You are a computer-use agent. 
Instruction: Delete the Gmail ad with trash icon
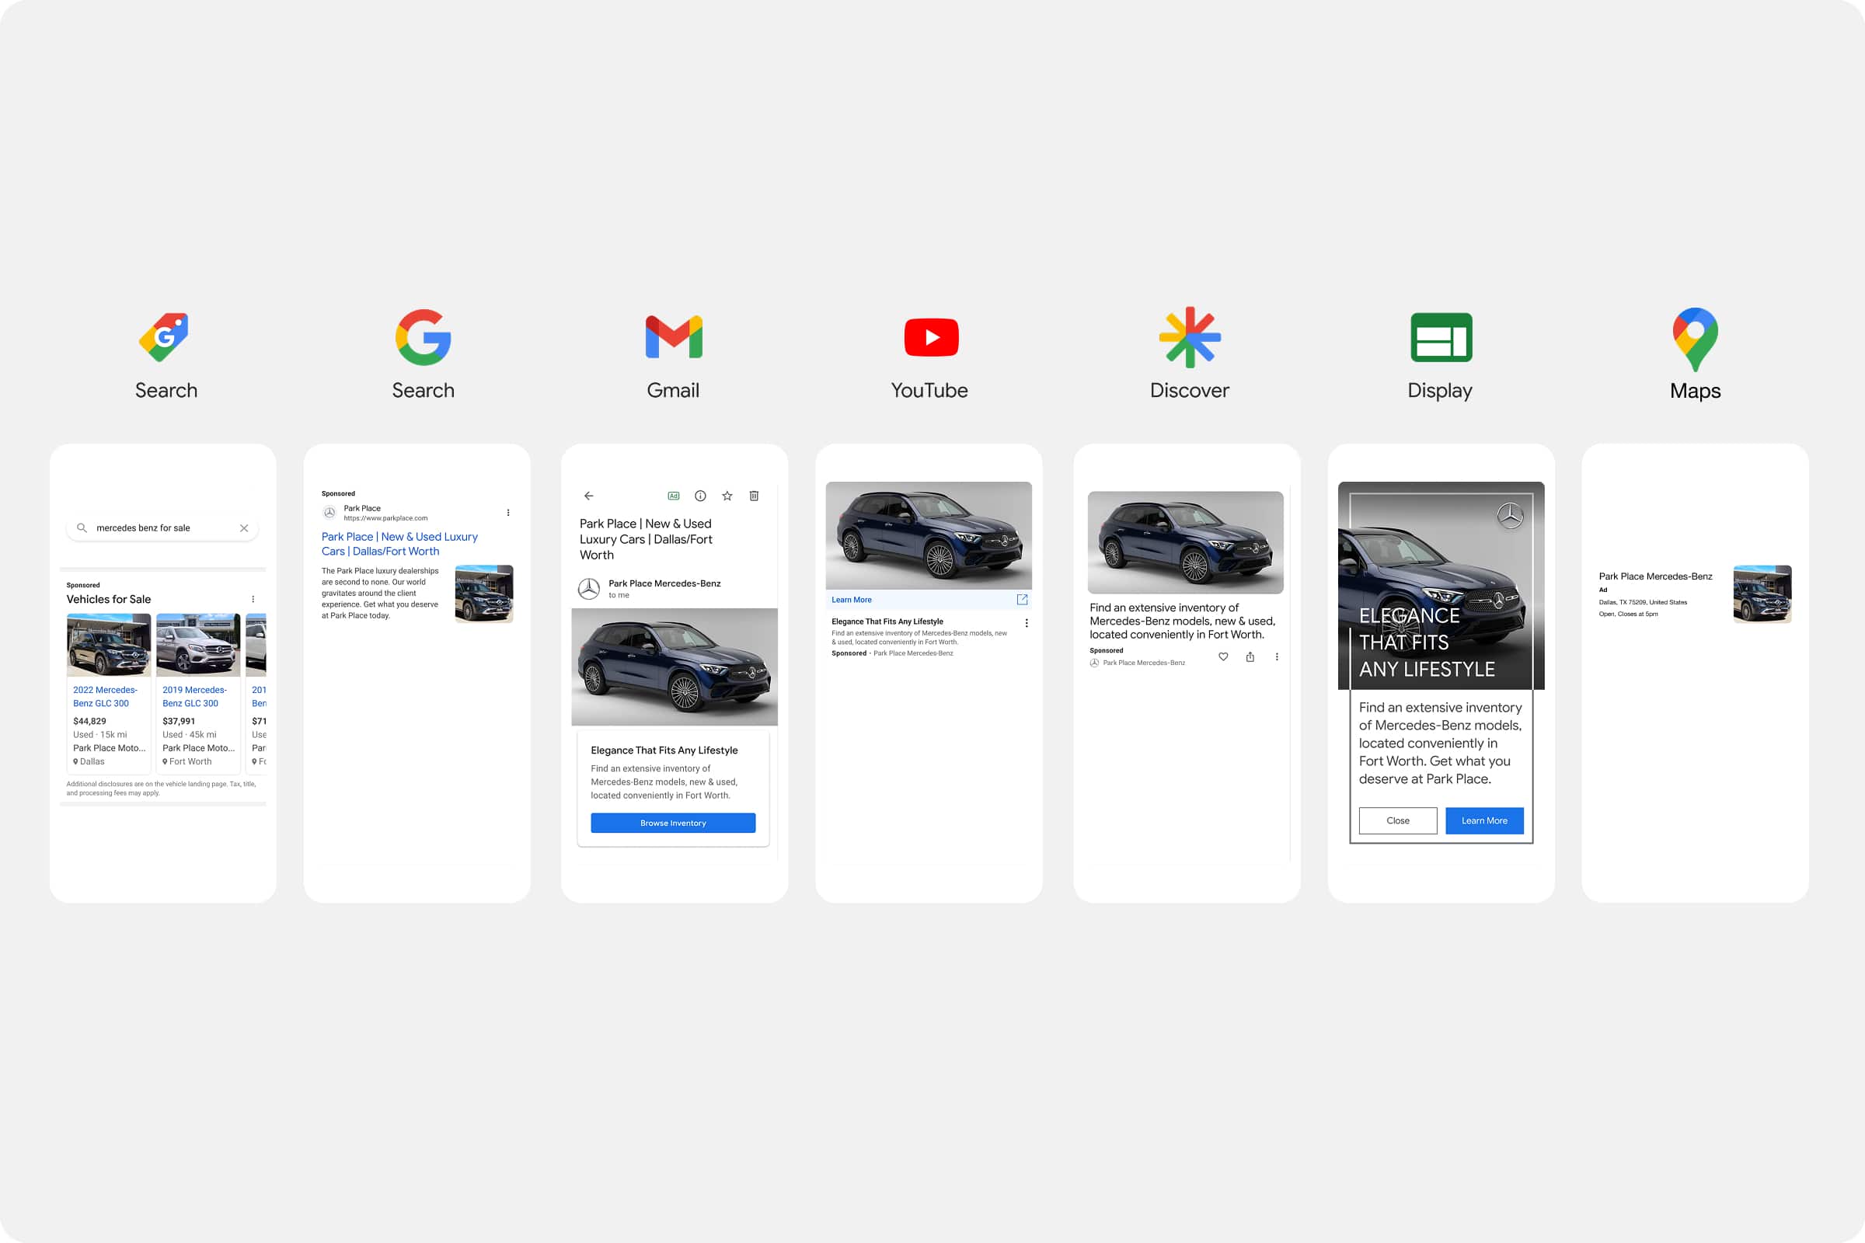(754, 496)
